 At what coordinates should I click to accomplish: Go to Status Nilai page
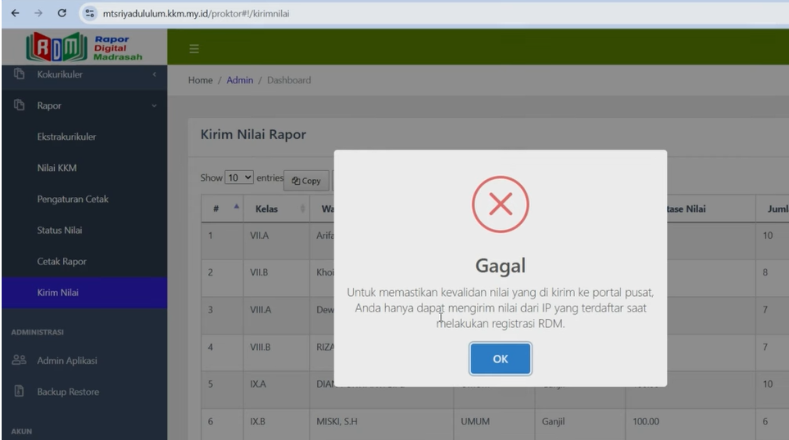tap(60, 231)
